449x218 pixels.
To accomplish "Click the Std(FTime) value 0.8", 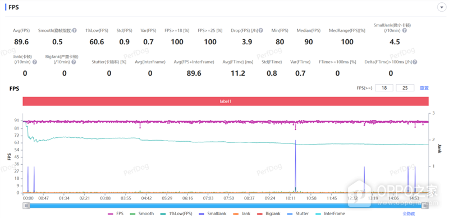I will point(272,73).
